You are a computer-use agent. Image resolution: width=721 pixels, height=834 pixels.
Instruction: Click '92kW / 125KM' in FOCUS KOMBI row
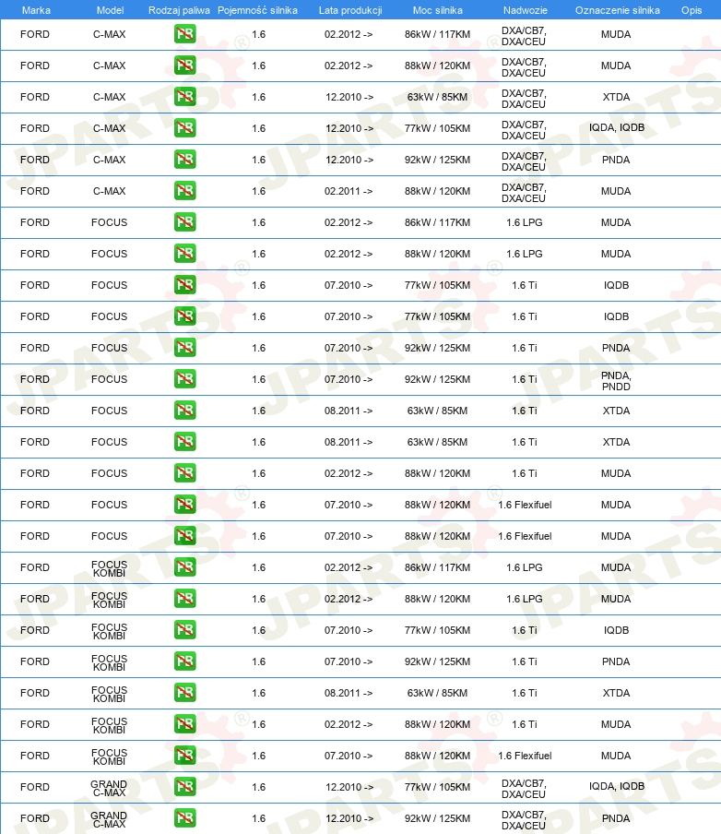[438, 661]
